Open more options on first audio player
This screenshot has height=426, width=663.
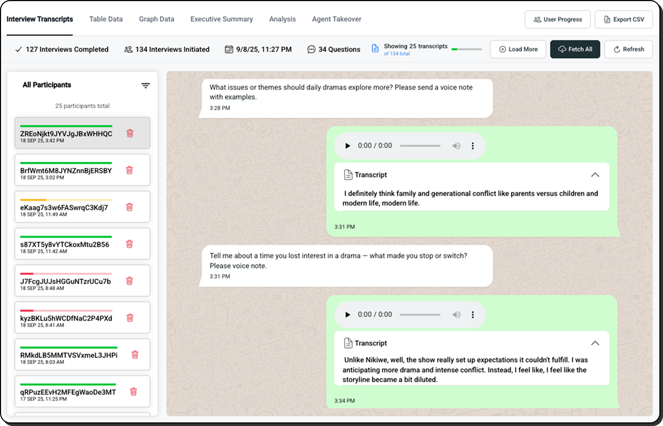point(473,146)
